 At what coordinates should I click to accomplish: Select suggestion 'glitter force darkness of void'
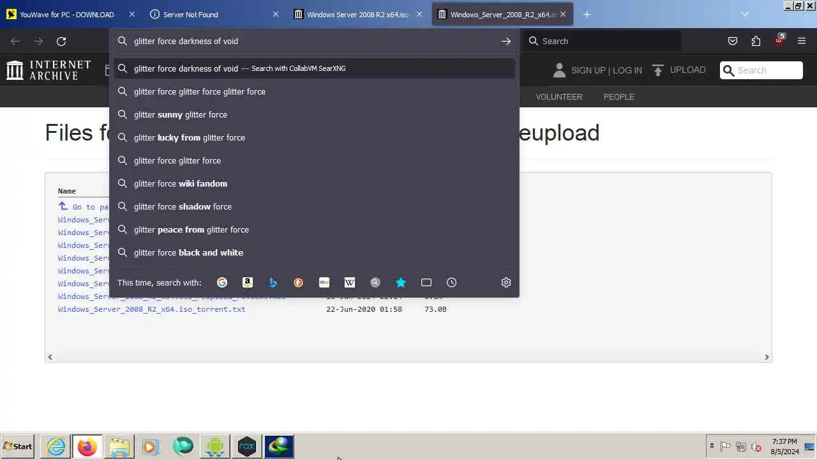(x=314, y=68)
